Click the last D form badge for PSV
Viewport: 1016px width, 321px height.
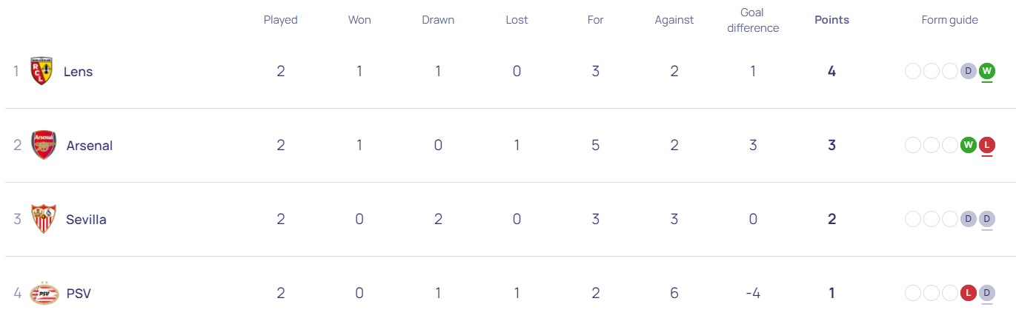pyautogui.click(x=986, y=294)
